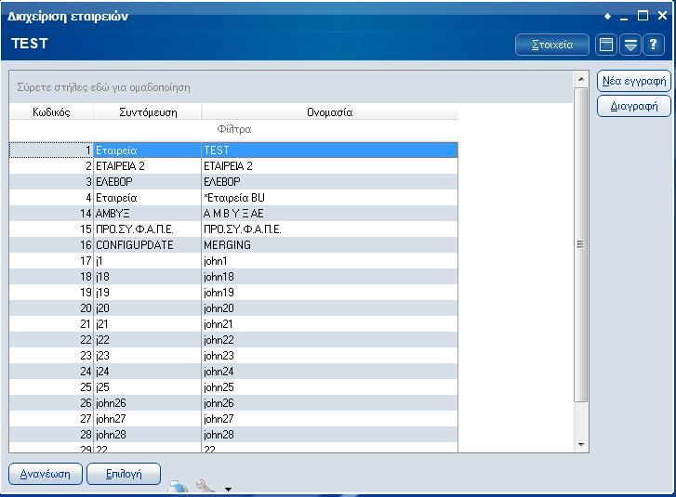Image resolution: width=676 pixels, height=497 pixels.
Task: Select row with name TEST
Action: click(233, 150)
